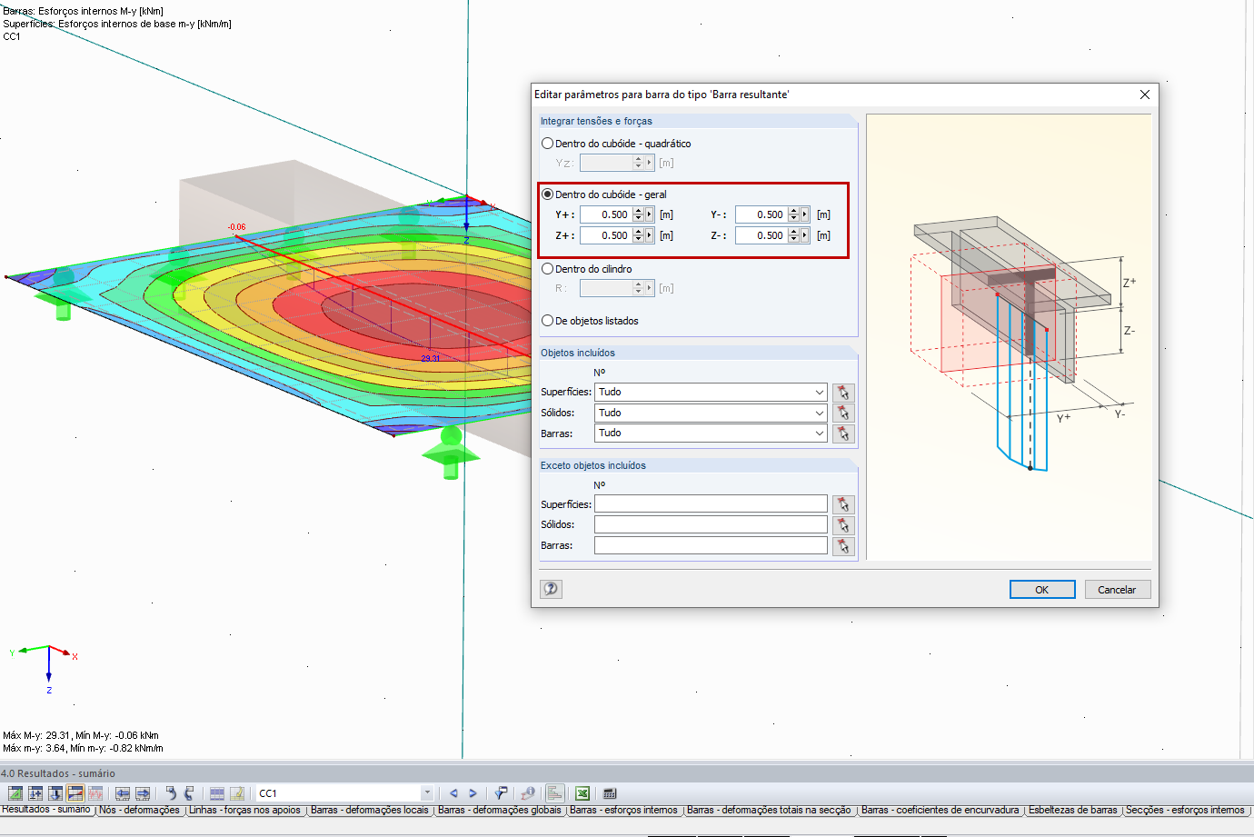Pick bars graphically in Objetos incluídos
Image resolution: width=1254 pixels, height=837 pixels.
tap(843, 433)
